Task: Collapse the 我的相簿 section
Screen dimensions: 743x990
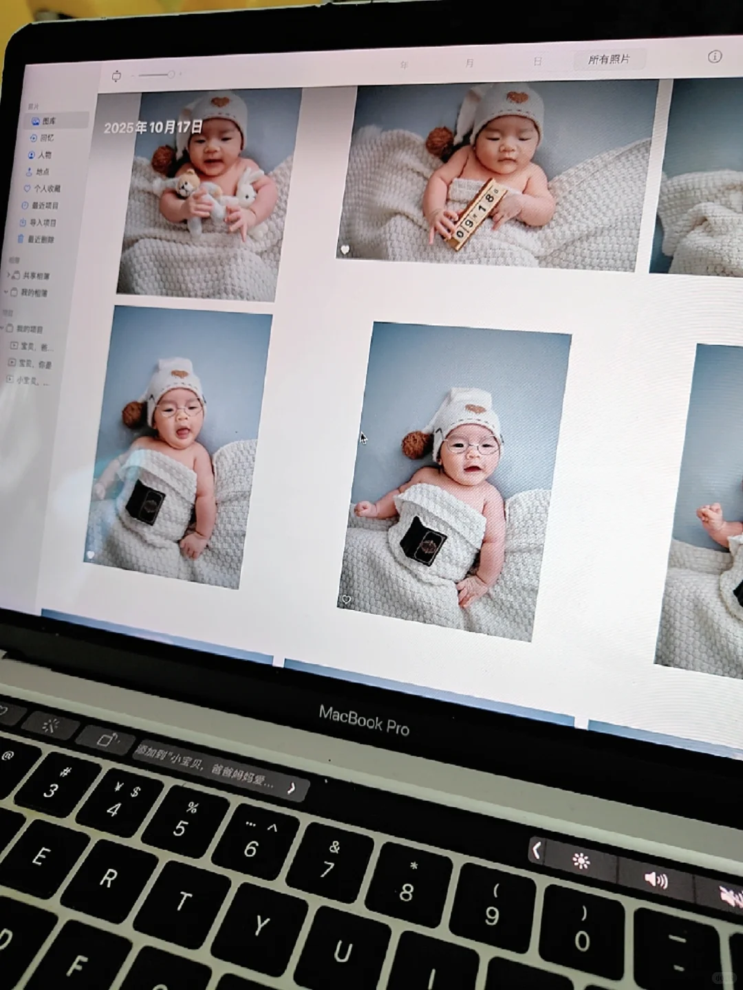Action: [x=6, y=291]
